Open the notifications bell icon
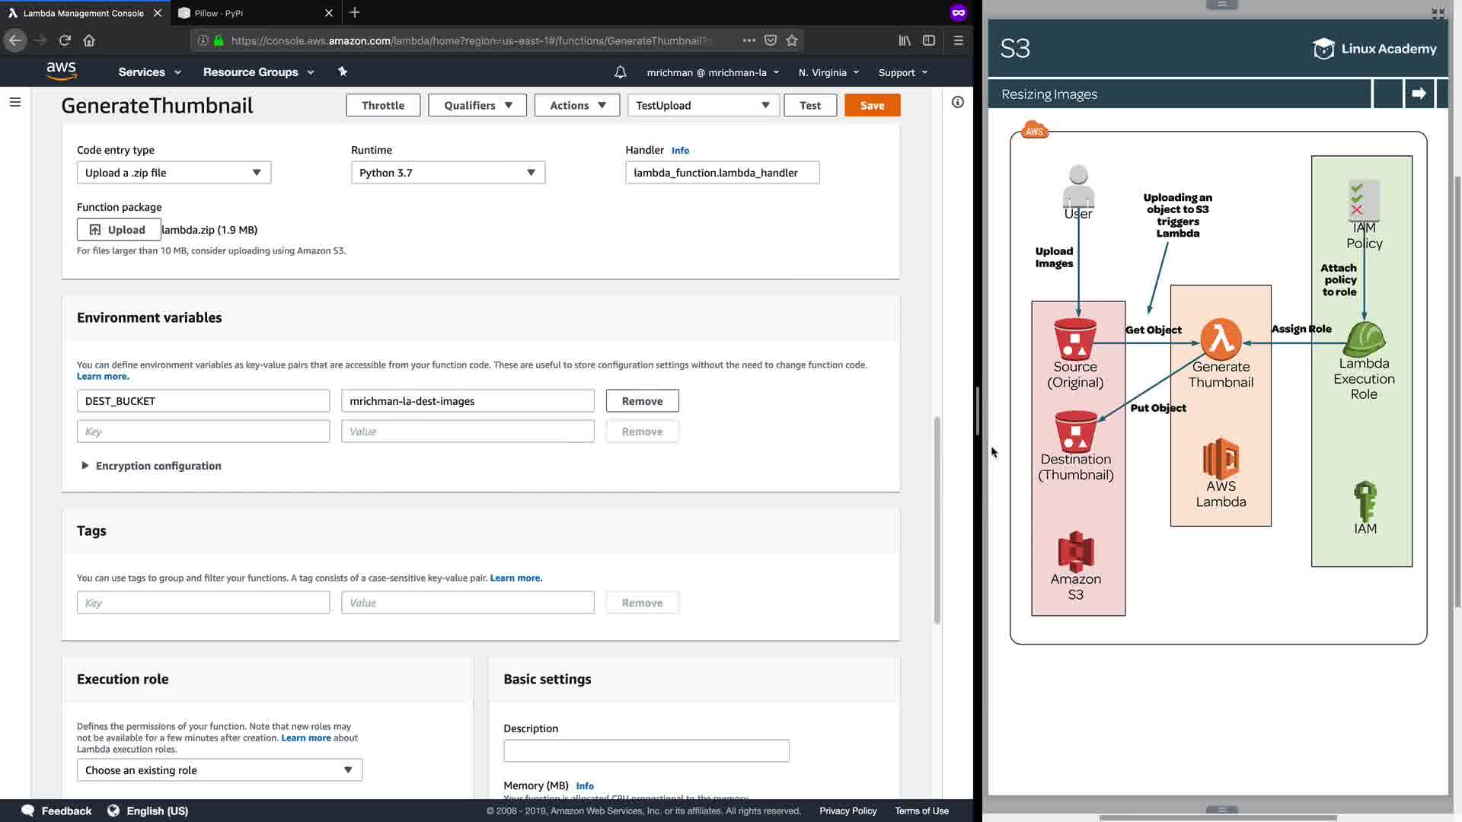This screenshot has height=822, width=1462. point(620,72)
